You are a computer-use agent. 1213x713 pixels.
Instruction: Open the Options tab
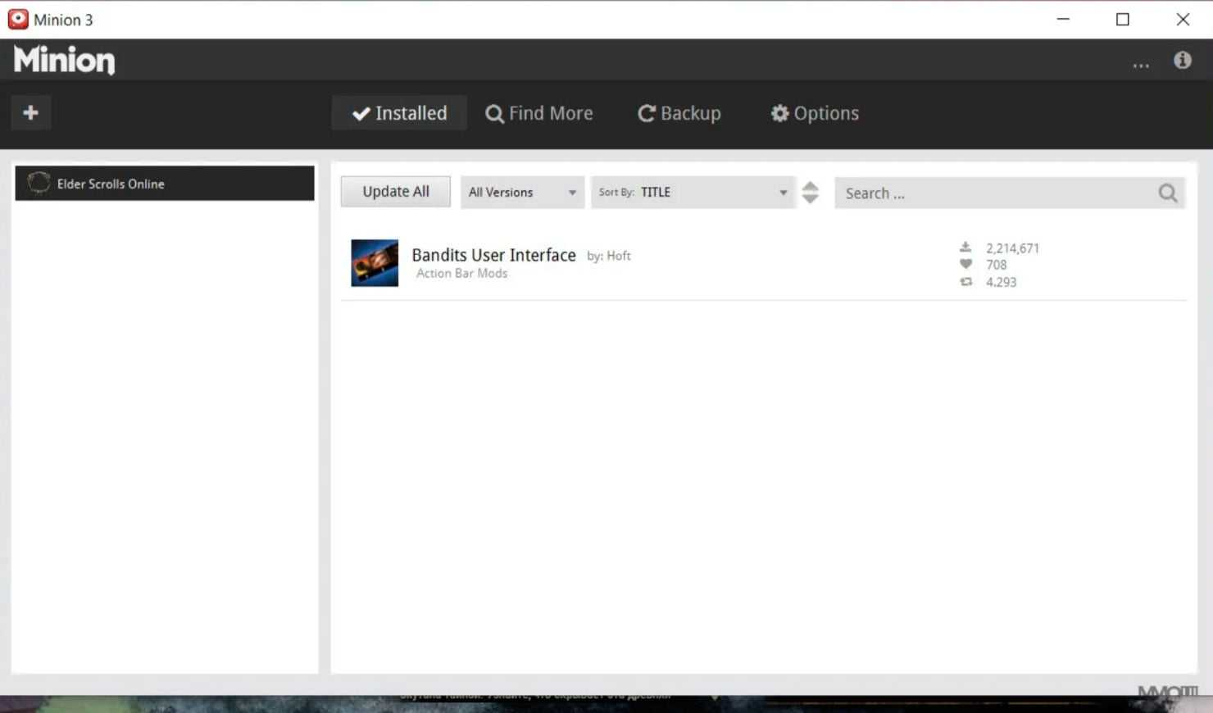pyautogui.click(x=815, y=113)
